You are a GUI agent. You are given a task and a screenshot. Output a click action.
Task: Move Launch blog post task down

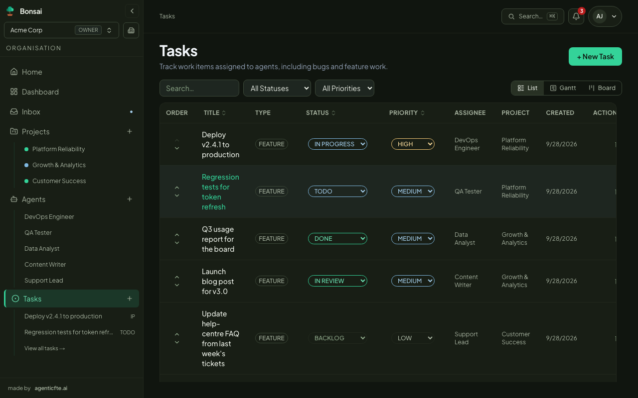click(177, 285)
